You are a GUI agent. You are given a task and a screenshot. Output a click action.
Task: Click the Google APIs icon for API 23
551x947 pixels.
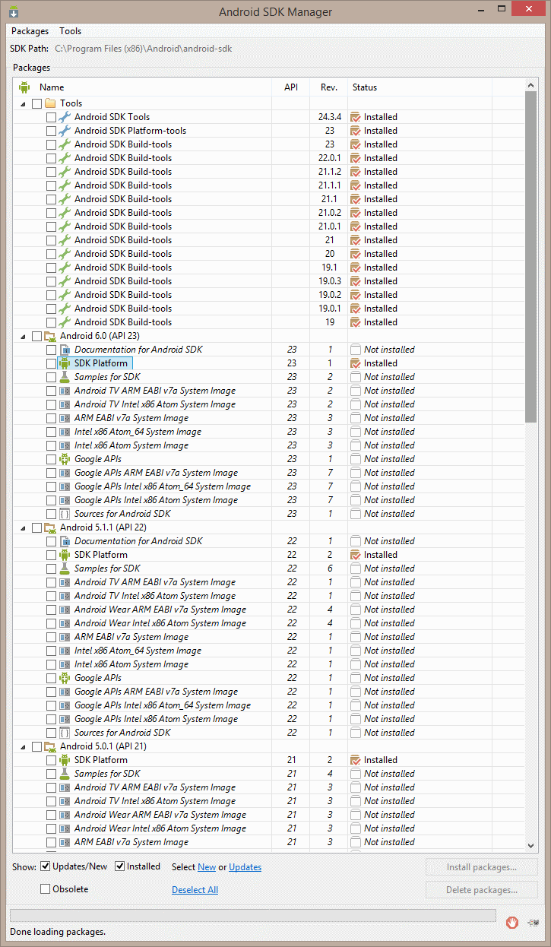(65, 459)
